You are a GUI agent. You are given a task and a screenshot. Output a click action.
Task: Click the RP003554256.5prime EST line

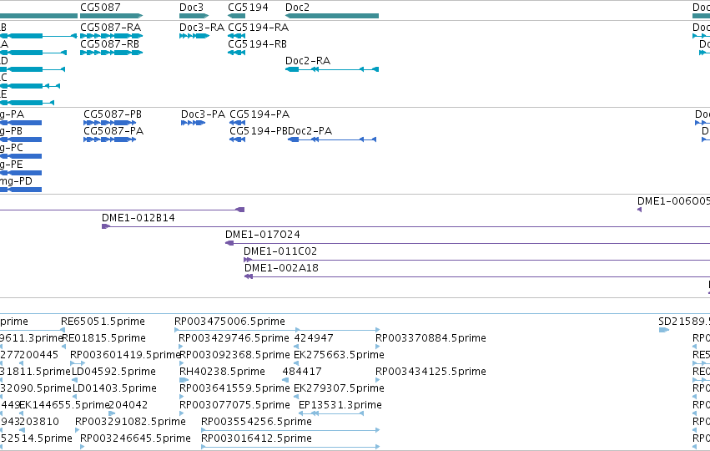(290, 430)
